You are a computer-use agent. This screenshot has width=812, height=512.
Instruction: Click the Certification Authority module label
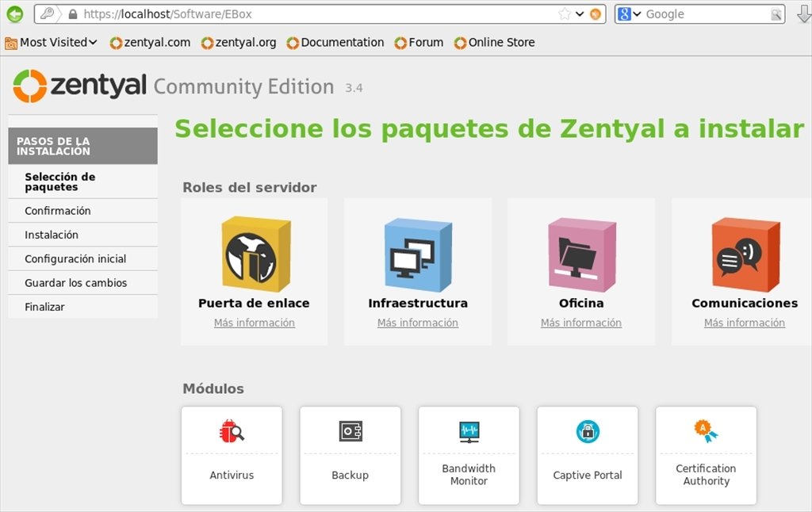point(706,475)
